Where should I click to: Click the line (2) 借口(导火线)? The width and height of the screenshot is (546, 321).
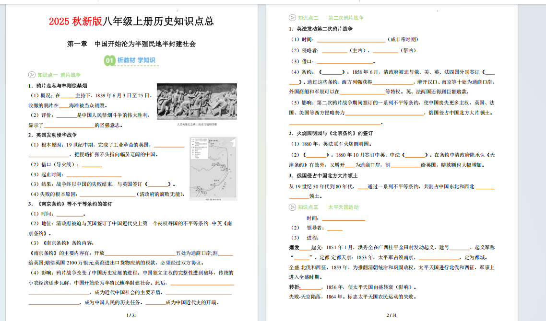click(66, 164)
